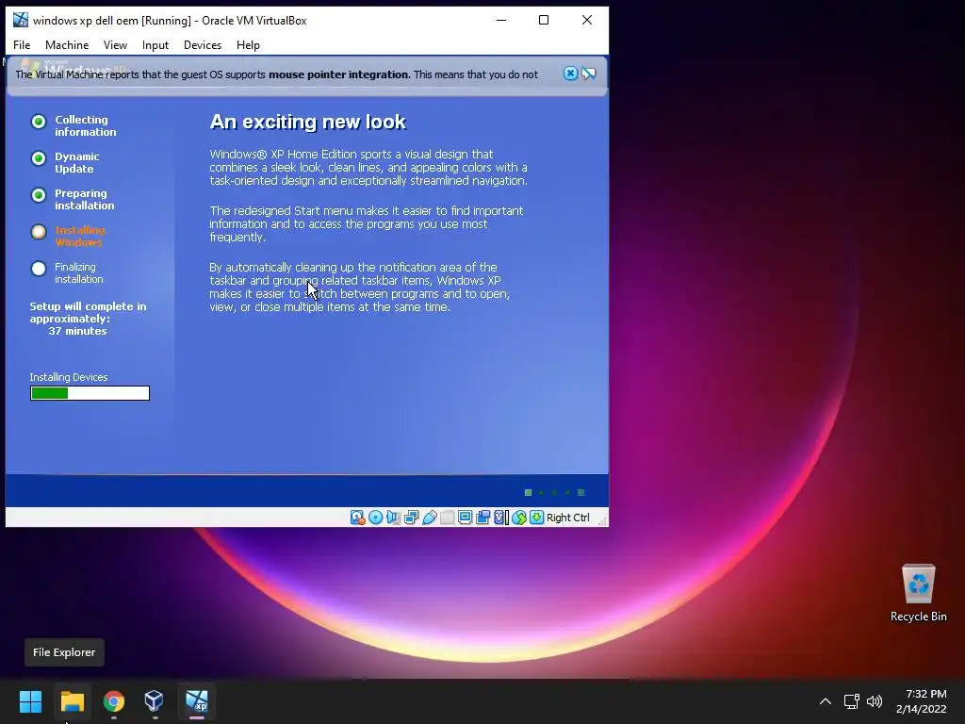965x724 pixels.
Task: Click the "37 minutes" remaining time text
Action: point(77,331)
